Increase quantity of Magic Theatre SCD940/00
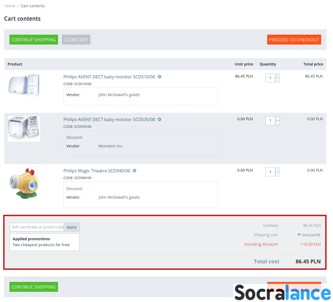Image resolution: width=333 pixels, height=302 pixels. pyautogui.click(x=278, y=170)
